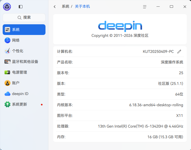This screenshot has height=150, width=191.
Task: Click computer name KUT20250409-PC
Action: click(158, 52)
